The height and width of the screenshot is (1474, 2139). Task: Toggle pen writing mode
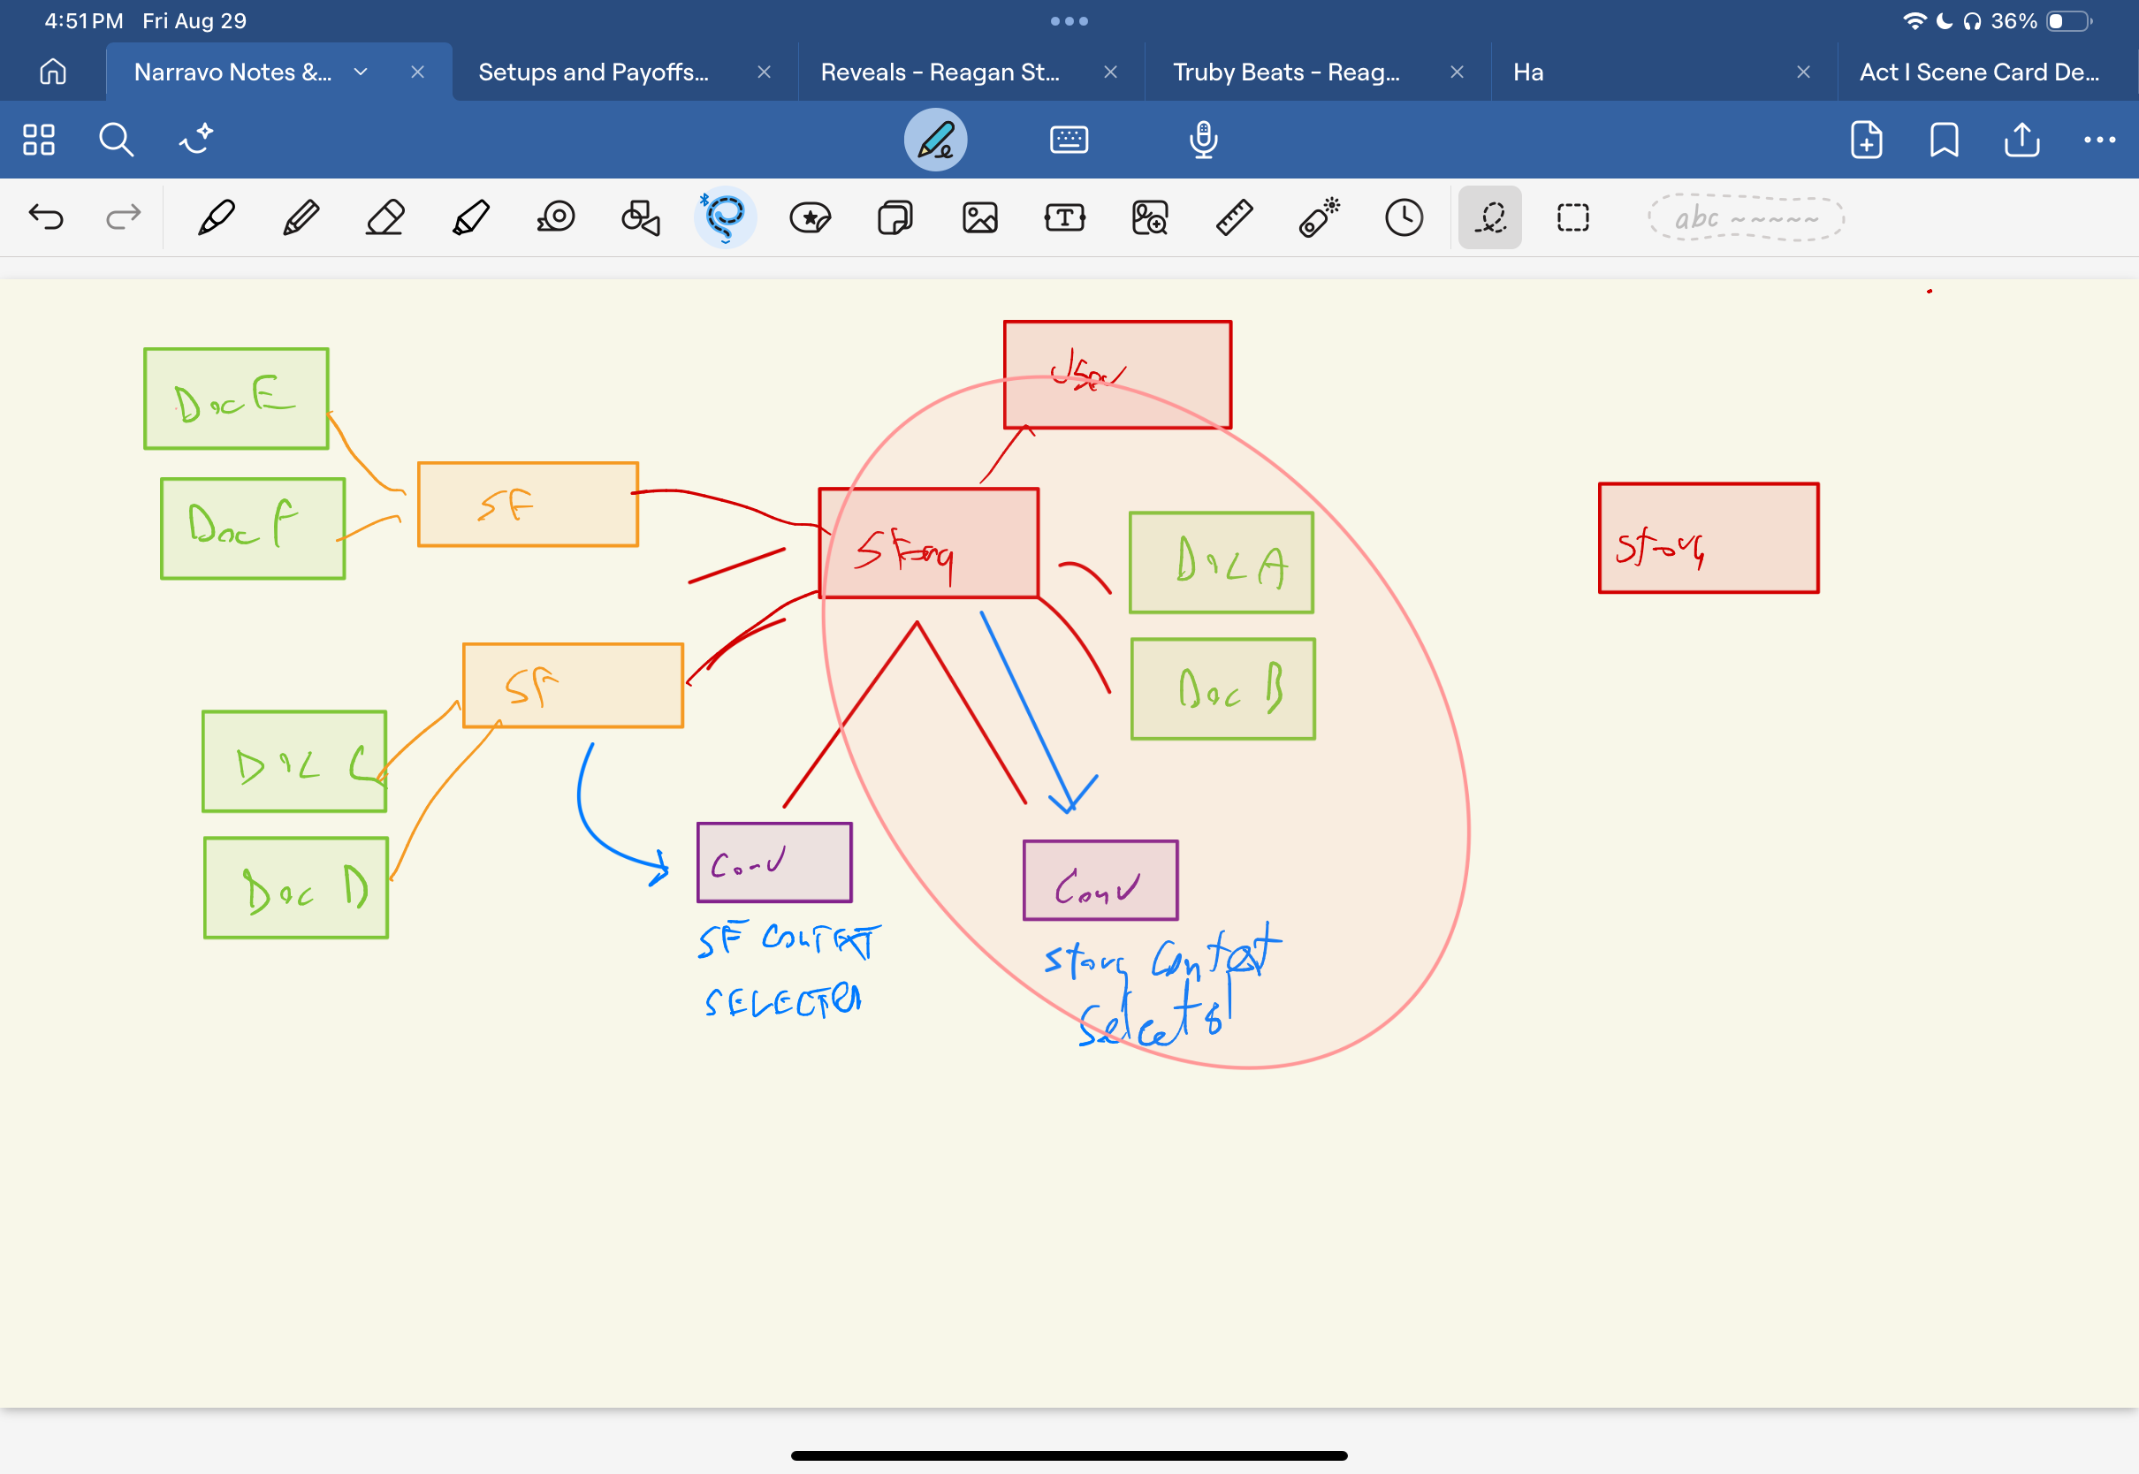(934, 140)
